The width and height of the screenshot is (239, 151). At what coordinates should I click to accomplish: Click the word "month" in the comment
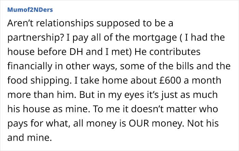point(206,80)
